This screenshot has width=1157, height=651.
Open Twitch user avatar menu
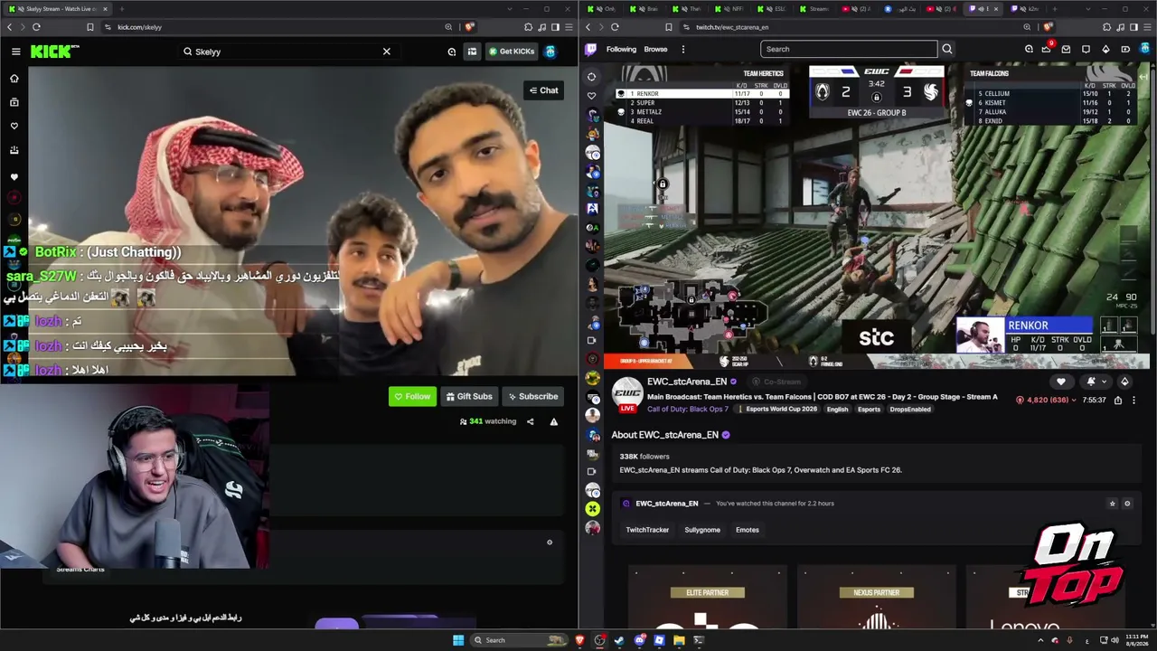click(1144, 50)
